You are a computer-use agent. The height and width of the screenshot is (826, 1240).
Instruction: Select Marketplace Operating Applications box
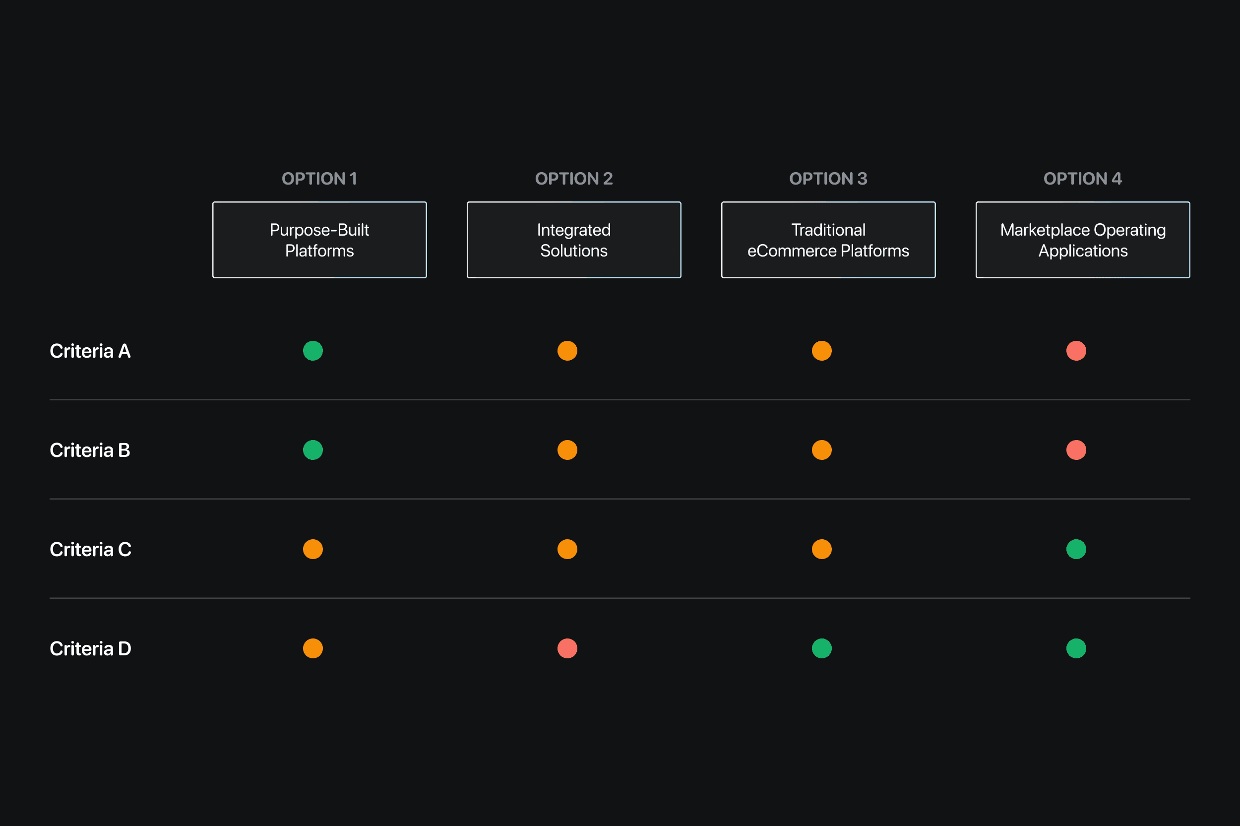click(1083, 240)
